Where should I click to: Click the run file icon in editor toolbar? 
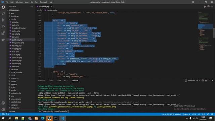pos(205,6)
